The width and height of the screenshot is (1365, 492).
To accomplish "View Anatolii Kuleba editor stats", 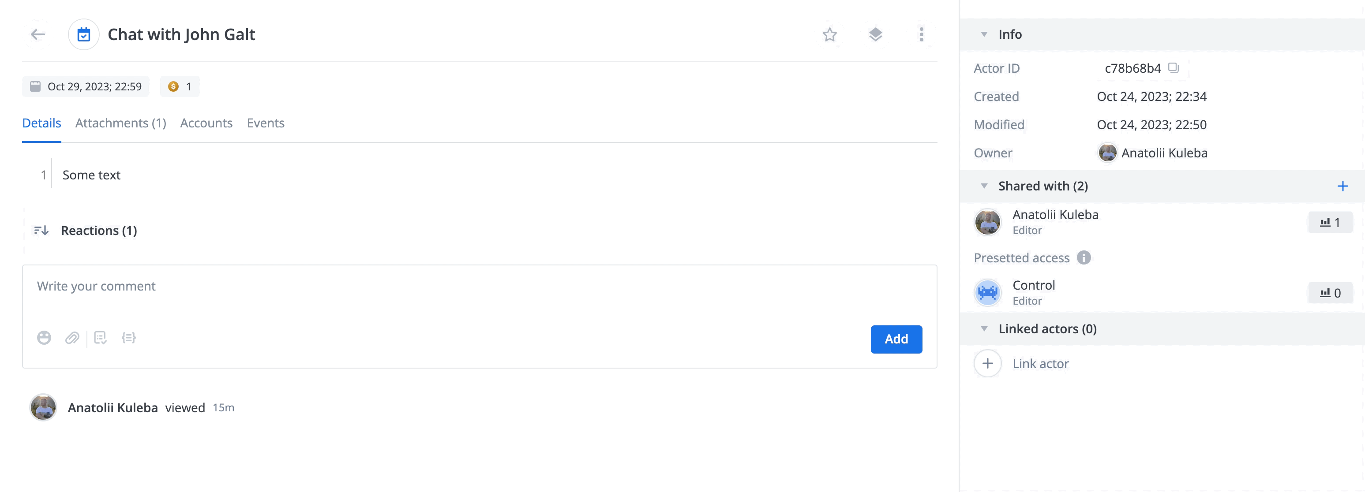I will click(1329, 223).
